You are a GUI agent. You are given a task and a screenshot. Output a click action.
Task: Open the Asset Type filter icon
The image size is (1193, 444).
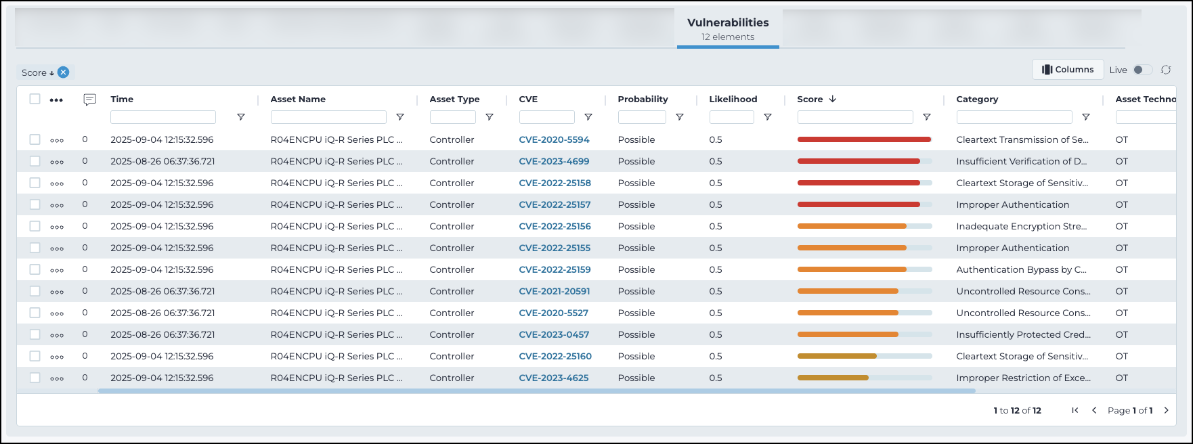[490, 117]
